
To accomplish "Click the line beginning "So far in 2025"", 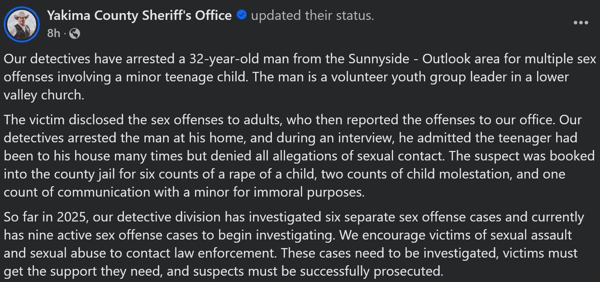I will [x=294, y=217].
